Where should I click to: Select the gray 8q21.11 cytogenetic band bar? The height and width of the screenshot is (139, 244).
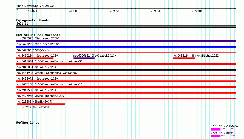click(126, 27)
